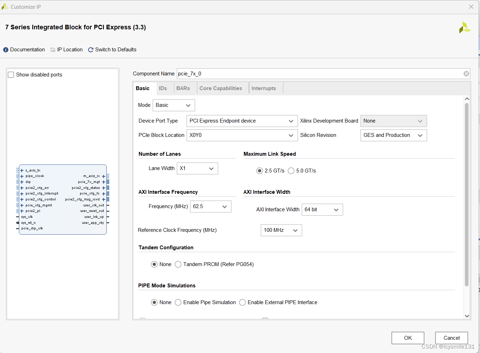Switch to the BARs tab
Viewport: 480px width, 353px height.
pos(183,88)
